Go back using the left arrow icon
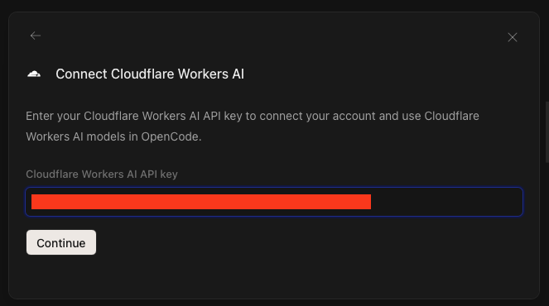549x306 pixels. (x=36, y=36)
